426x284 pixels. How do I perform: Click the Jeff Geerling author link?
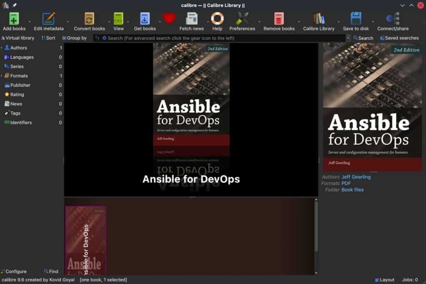[356, 177]
